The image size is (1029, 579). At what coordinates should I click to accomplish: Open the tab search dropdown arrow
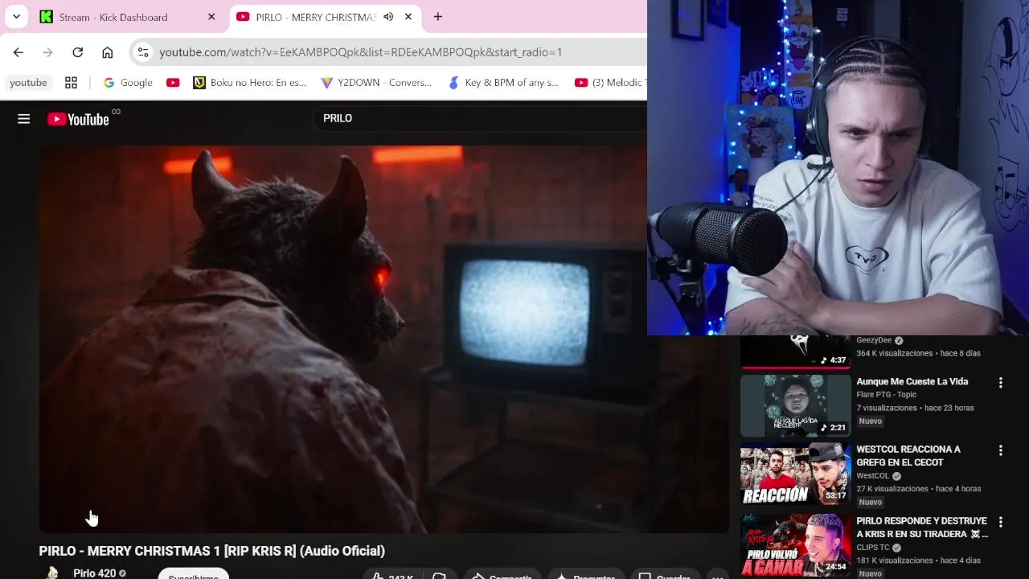tap(16, 17)
